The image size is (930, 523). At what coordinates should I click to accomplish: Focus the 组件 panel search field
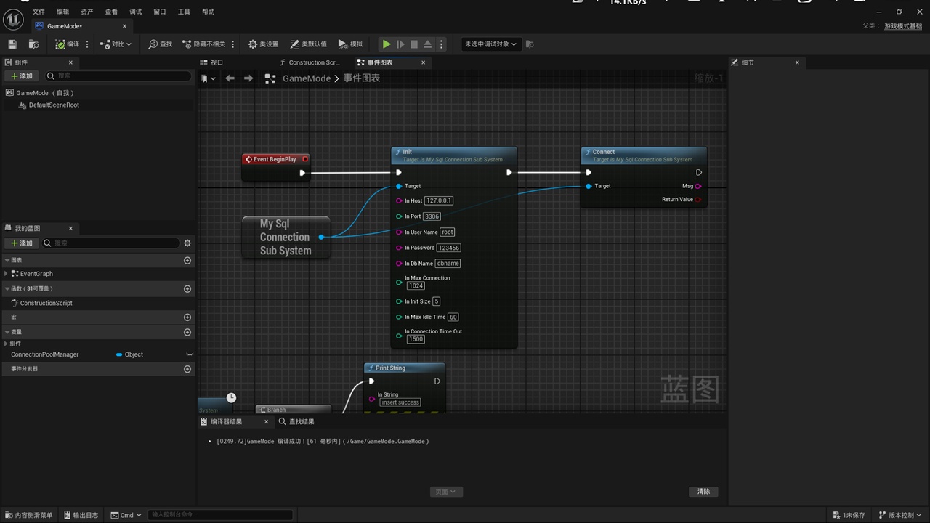pyautogui.click(x=118, y=76)
